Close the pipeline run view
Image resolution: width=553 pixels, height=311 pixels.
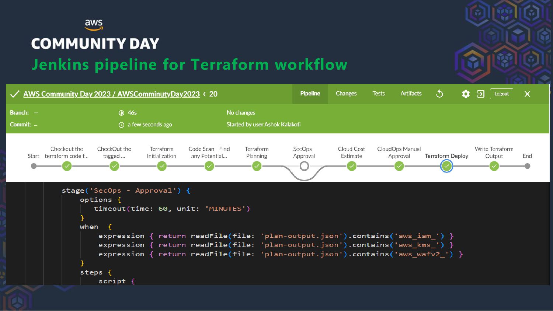[x=527, y=94]
